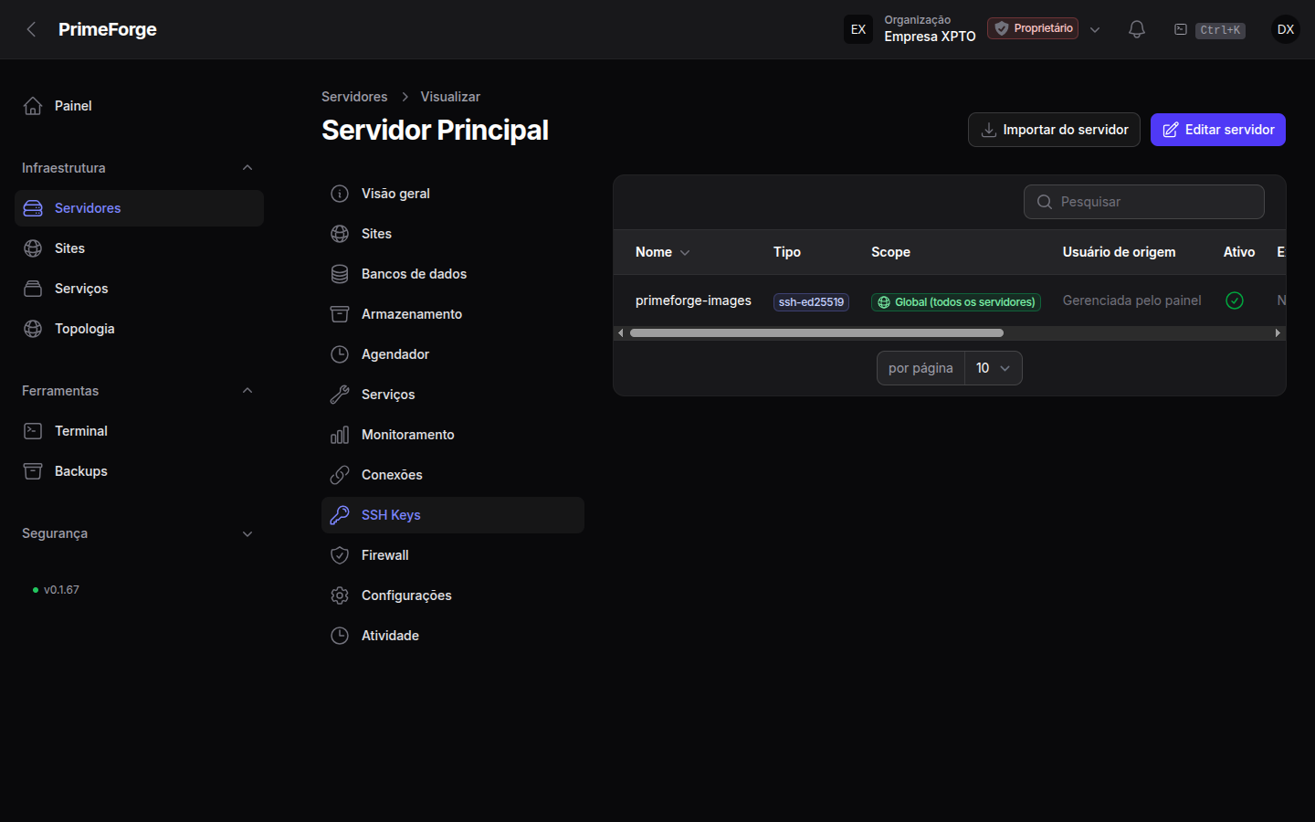Click the horizontal table scrollbar
Image resolution: width=1315 pixels, height=822 pixels.
pos(816,333)
